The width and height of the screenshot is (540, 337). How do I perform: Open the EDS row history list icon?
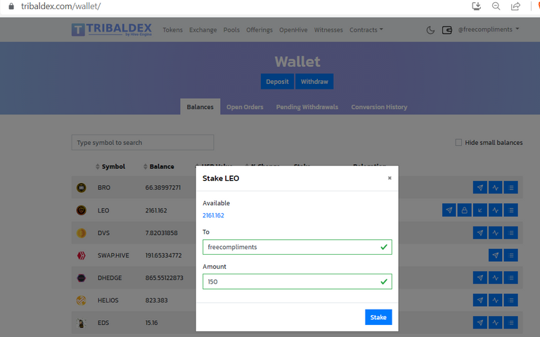(x=510, y=323)
